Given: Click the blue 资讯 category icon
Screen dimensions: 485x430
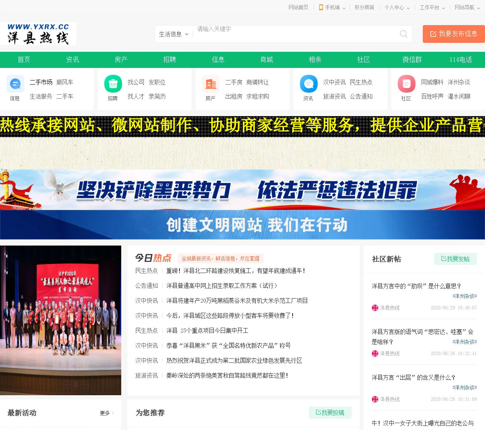Looking at the screenshot, I should (309, 84).
